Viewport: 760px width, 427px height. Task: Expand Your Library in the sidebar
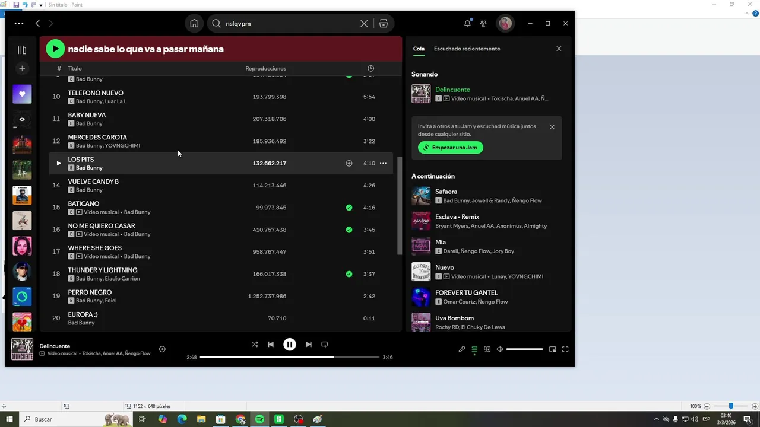click(x=22, y=50)
